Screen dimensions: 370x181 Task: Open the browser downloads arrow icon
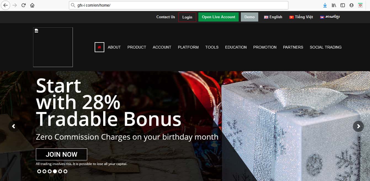tap(325, 5)
